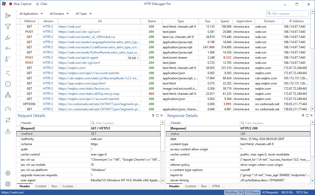Switch to HTML tab in Response Details
The image size is (315, 195).
[x=216, y=186]
